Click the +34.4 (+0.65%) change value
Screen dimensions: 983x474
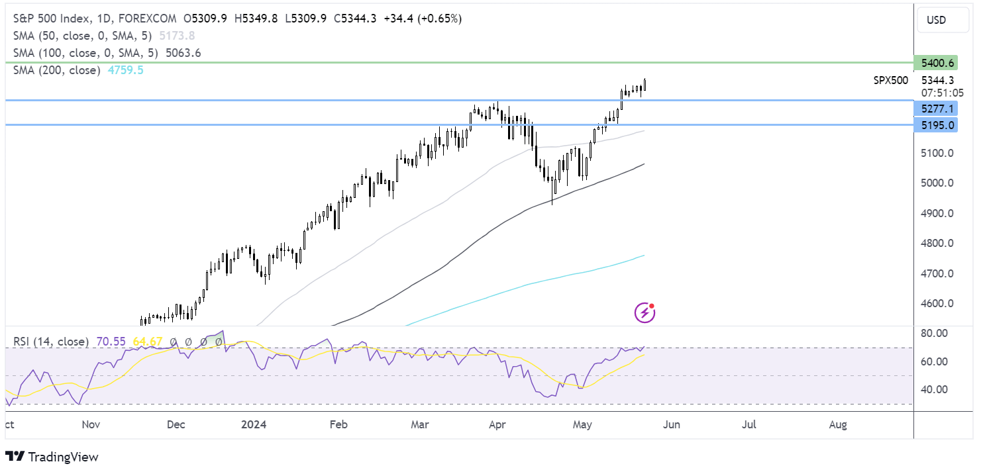423,19
